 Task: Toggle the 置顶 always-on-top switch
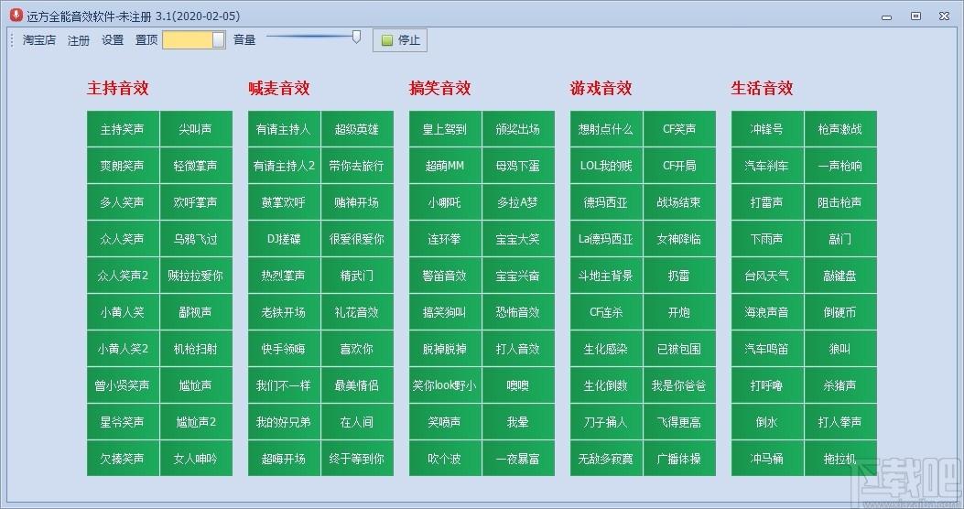[194, 40]
